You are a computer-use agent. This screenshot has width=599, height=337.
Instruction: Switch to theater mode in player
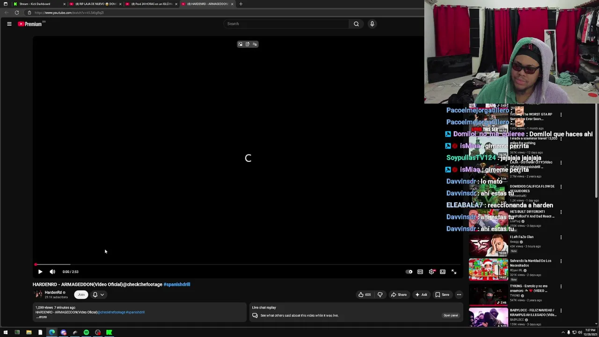coord(443,271)
